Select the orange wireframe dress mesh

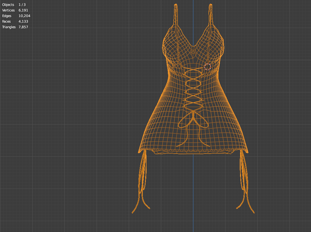point(193,109)
